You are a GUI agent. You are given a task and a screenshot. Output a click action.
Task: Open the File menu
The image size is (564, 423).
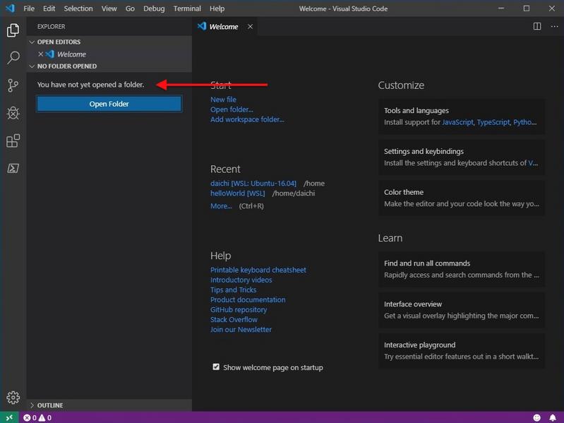coord(29,8)
